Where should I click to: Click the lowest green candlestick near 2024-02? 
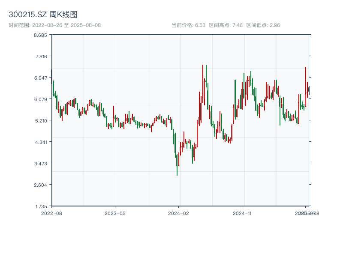pos(177,165)
